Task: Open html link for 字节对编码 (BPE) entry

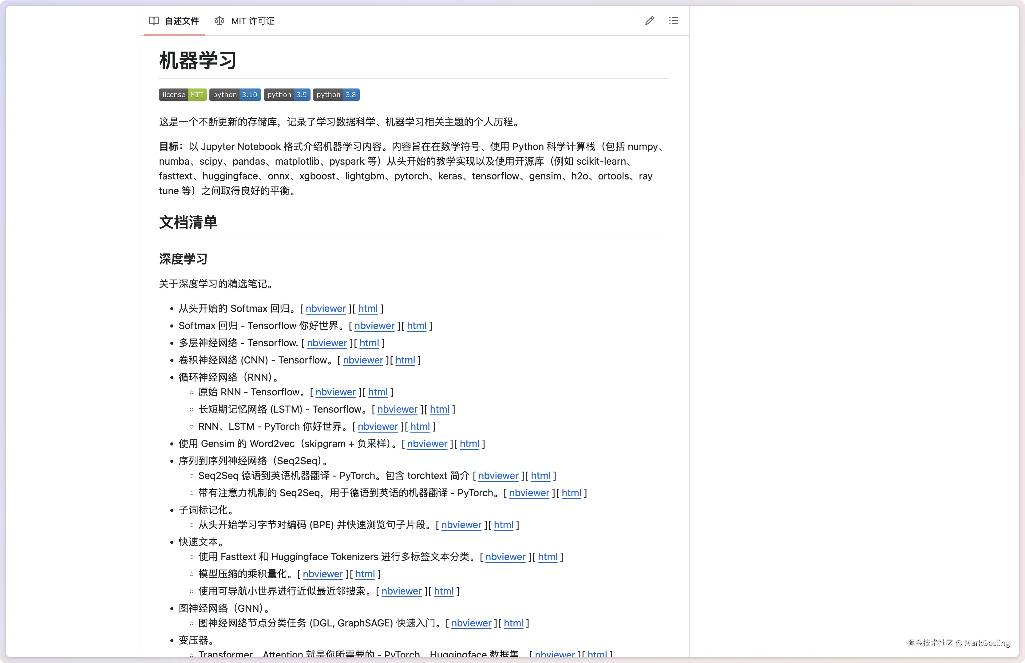Action: pos(504,525)
